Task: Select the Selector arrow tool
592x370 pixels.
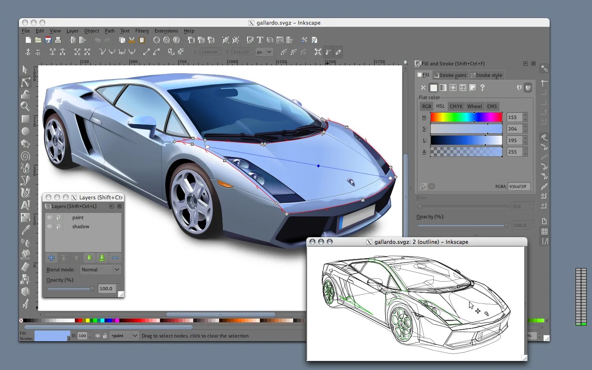Action: (25, 69)
